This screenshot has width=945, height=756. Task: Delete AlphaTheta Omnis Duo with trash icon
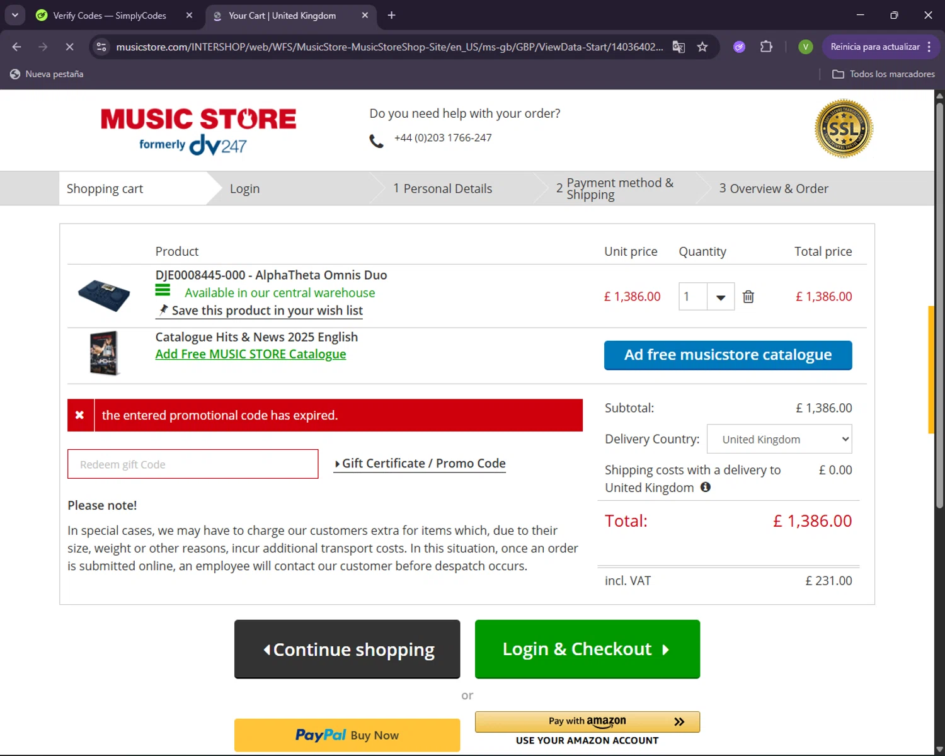click(748, 297)
